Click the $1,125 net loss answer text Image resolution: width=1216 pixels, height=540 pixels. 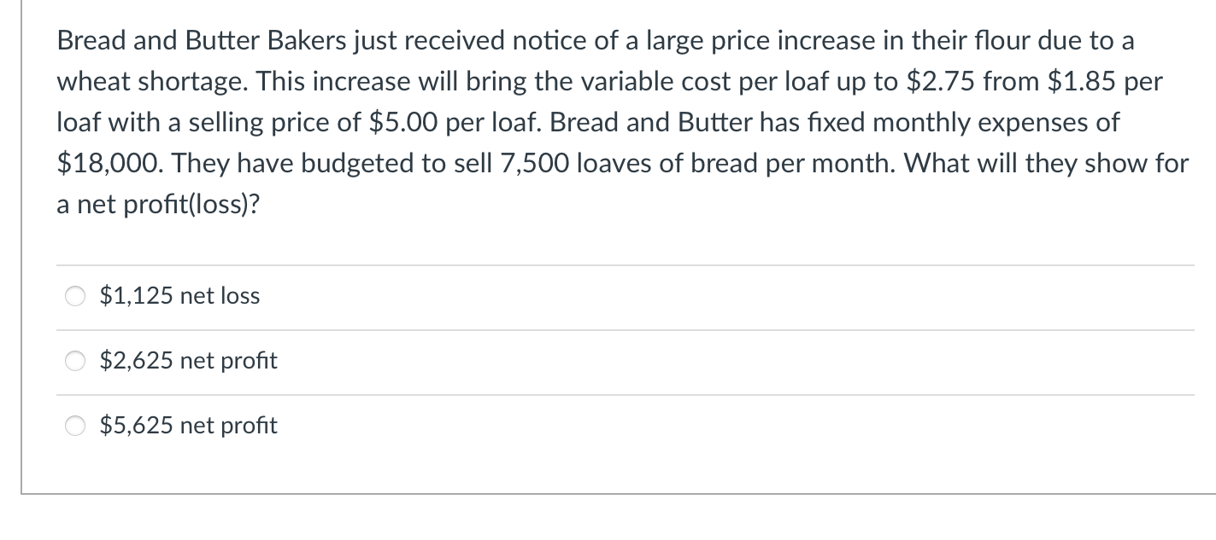click(x=179, y=296)
